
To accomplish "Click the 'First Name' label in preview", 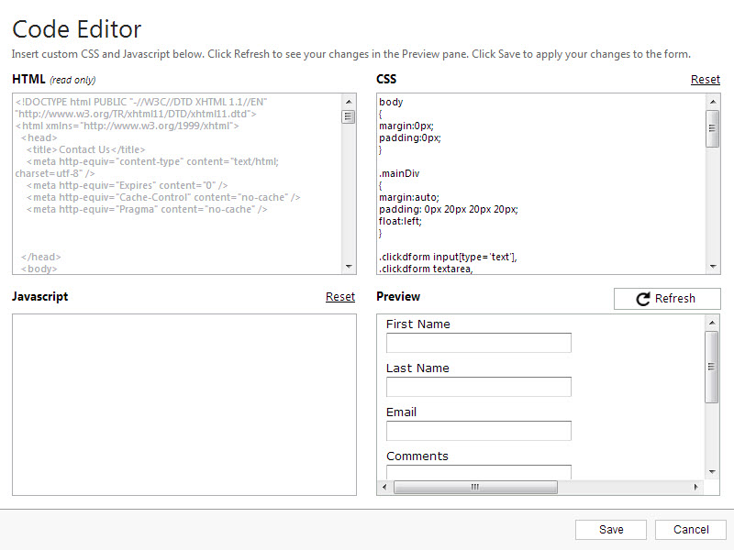I will point(418,324).
